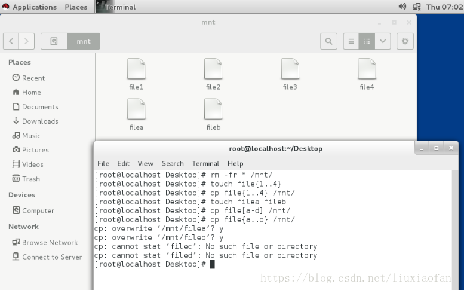Viewport: 464px width, 290px height.
Task: Click Browse Network in the sidebar
Action: point(45,242)
